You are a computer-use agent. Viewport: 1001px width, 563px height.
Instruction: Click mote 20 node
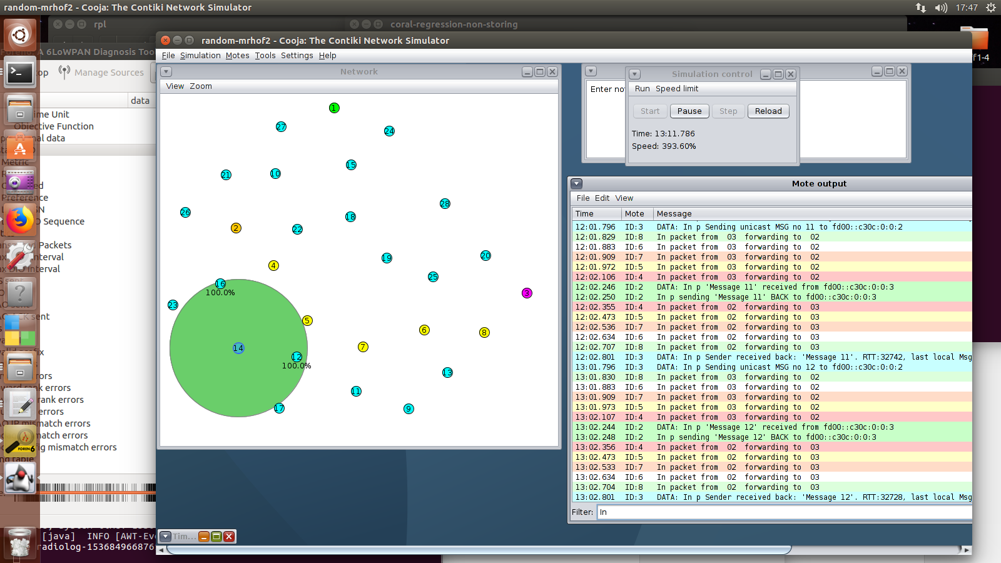click(485, 256)
